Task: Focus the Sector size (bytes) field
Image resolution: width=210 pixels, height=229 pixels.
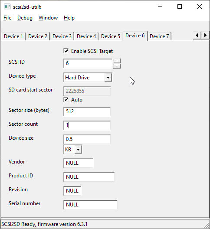Action: pyautogui.click(x=87, y=111)
